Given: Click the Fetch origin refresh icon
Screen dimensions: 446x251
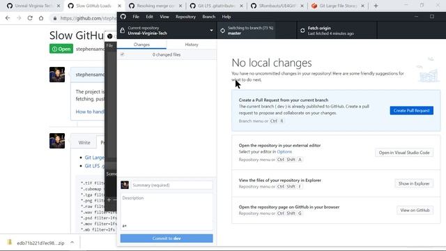Looking at the screenshot, I should coord(302,31).
